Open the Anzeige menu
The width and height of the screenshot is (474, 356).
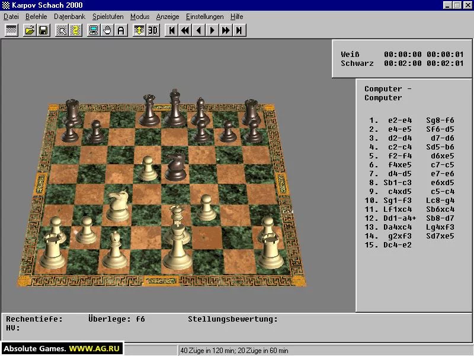[x=168, y=17]
